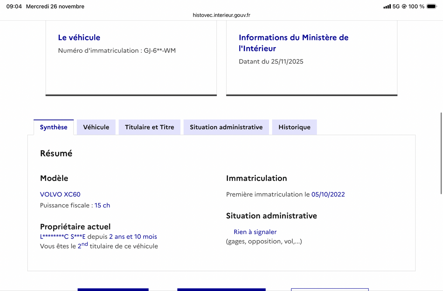Tap the Situation administrative heading in the summary
Screen dimensions: 443x291
[271, 216]
